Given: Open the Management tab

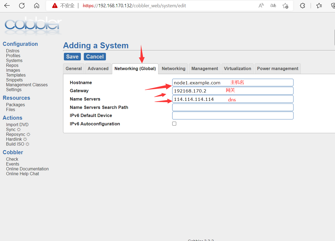Looking at the screenshot, I should [205, 68].
